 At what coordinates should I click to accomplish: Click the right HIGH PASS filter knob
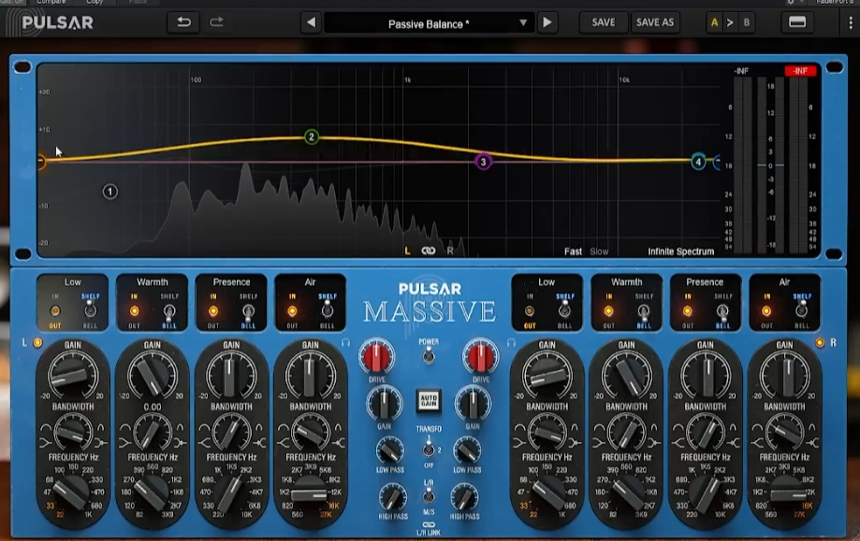click(464, 498)
